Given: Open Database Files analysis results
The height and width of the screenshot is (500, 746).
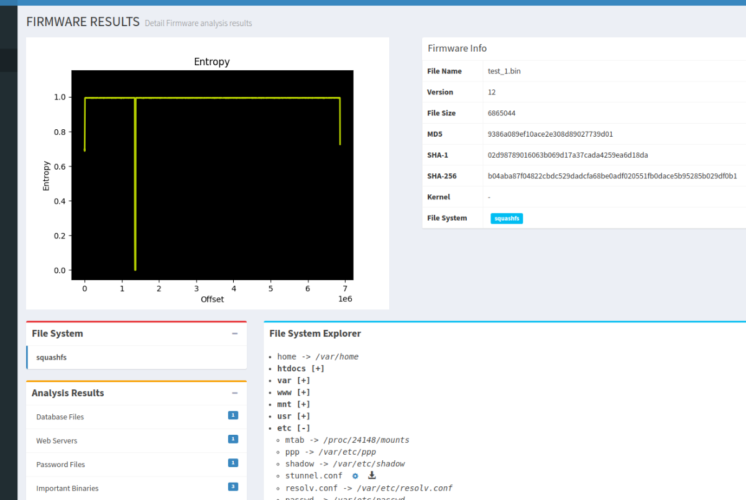Looking at the screenshot, I should tap(136, 417).
